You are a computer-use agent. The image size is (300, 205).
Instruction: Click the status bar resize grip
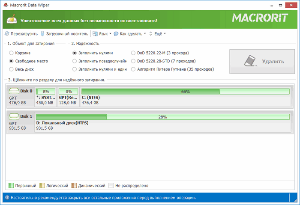tap(295, 200)
